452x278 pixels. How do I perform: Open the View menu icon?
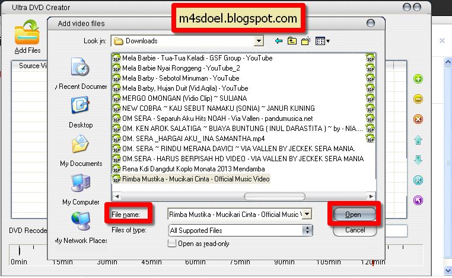point(323,41)
